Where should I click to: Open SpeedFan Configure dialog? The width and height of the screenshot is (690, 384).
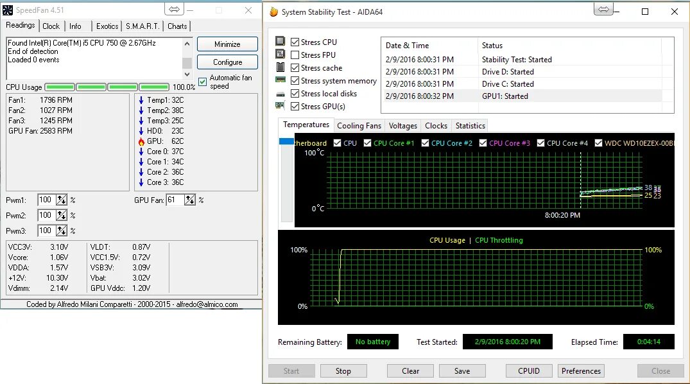227,62
